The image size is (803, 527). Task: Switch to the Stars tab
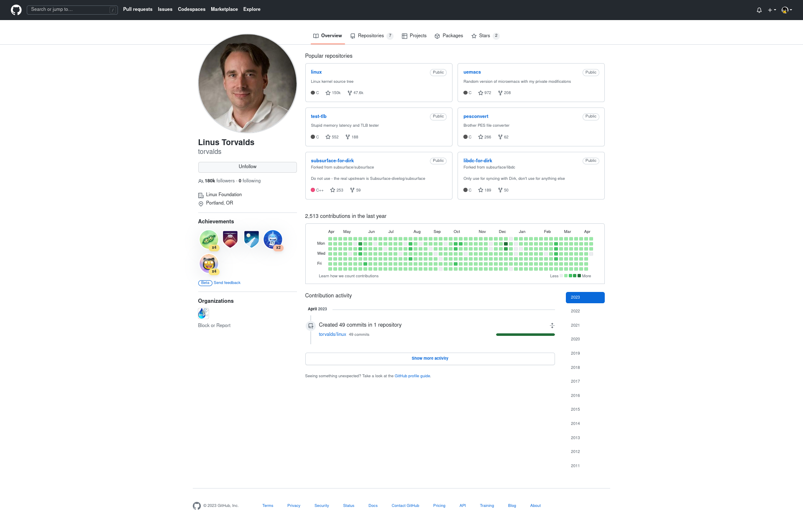click(485, 36)
